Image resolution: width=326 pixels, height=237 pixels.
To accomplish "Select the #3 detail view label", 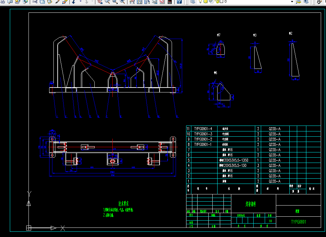I will pyautogui.click(x=255, y=35).
